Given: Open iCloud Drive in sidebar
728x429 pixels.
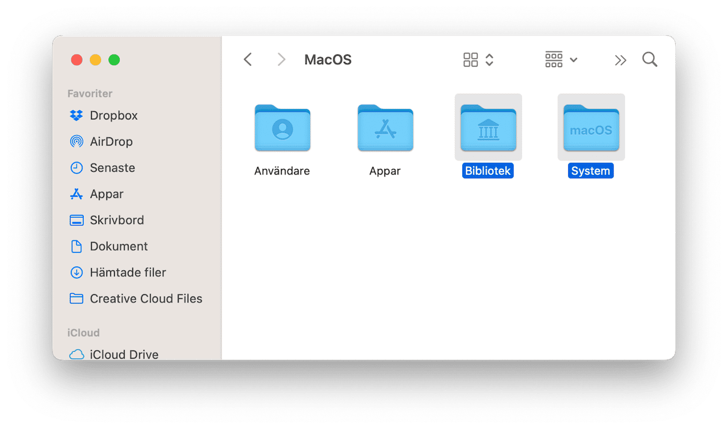Looking at the screenshot, I should 123,354.
